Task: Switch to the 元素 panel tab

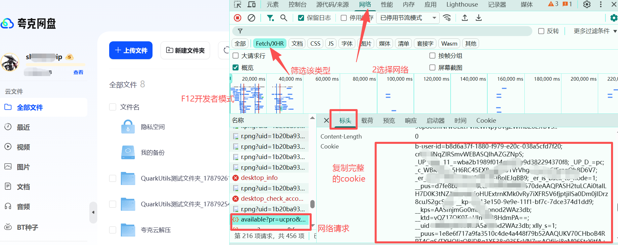Action: click(x=273, y=5)
